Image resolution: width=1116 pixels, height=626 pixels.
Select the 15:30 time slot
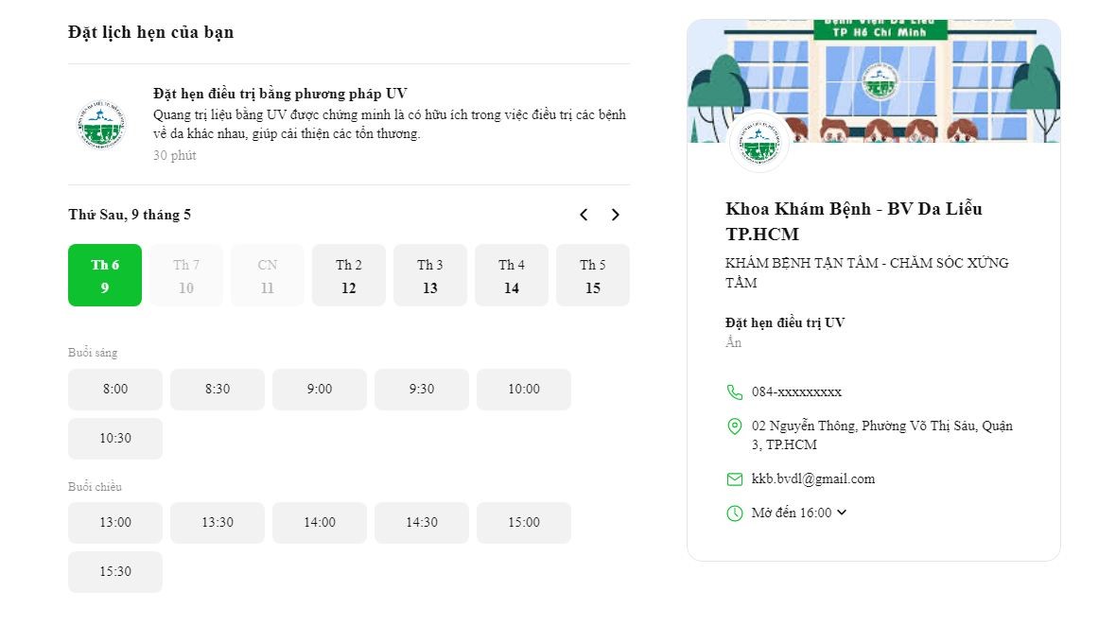tap(115, 572)
